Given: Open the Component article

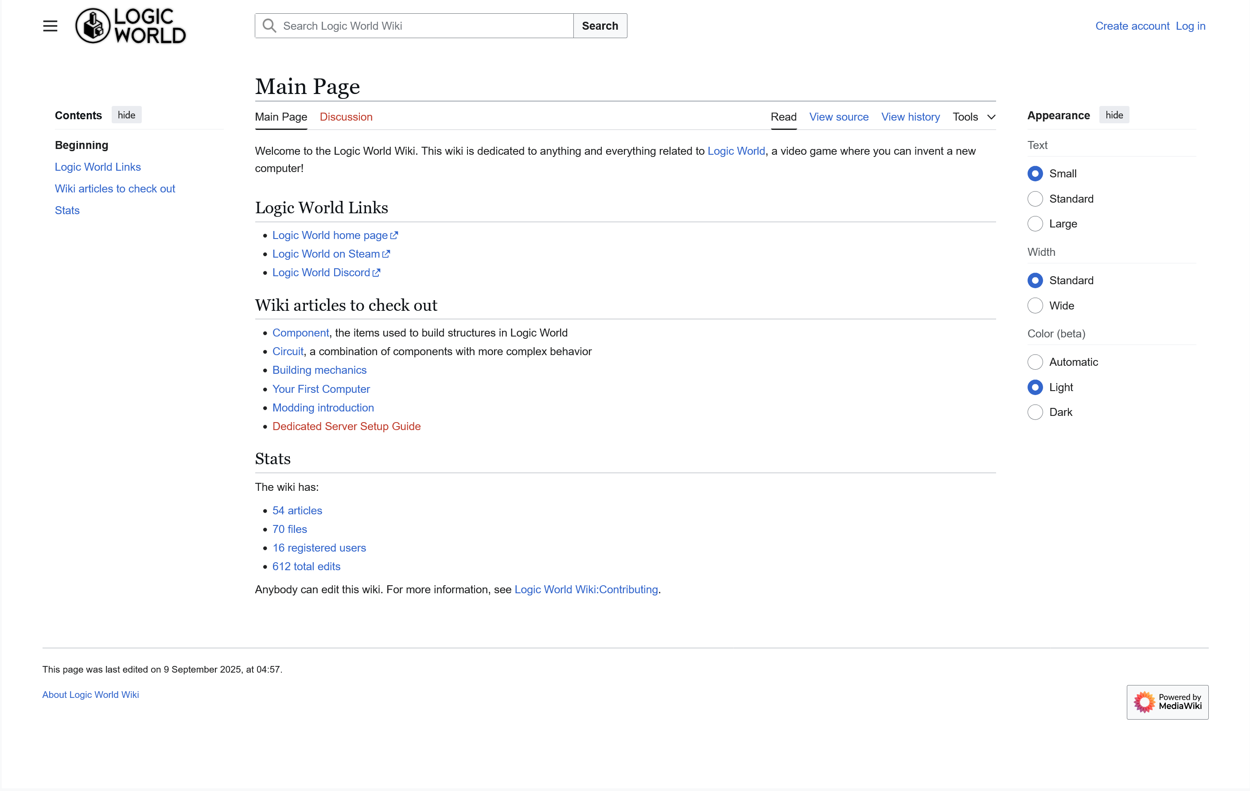Looking at the screenshot, I should point(300,333).
